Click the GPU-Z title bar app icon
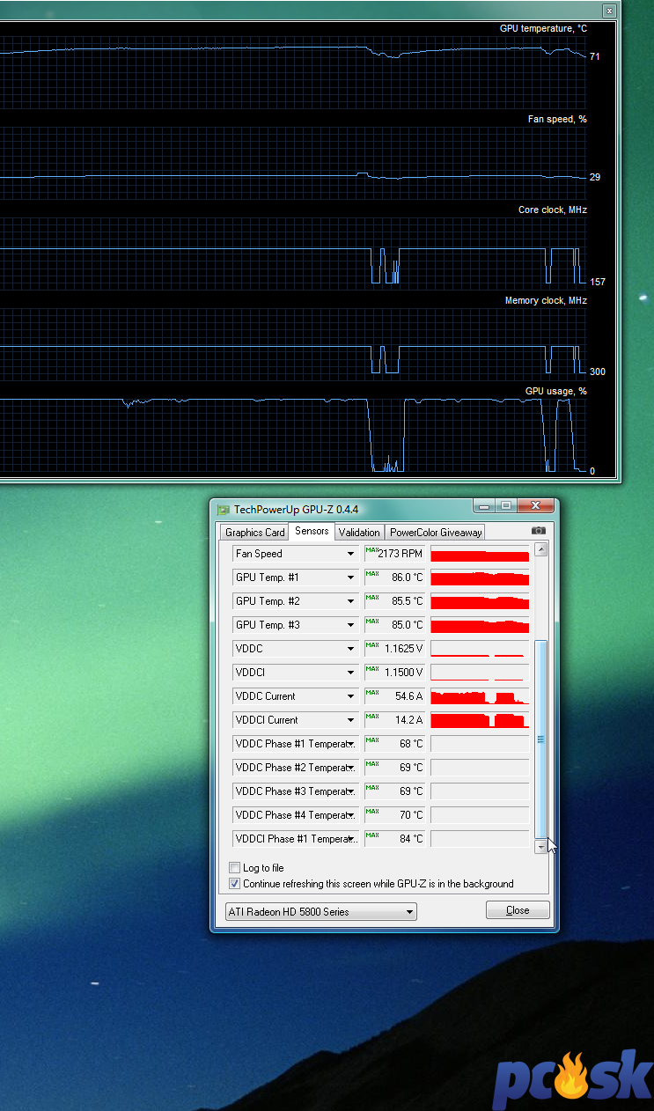Screen dimensions: 654x1111 [x=224, y=510]
